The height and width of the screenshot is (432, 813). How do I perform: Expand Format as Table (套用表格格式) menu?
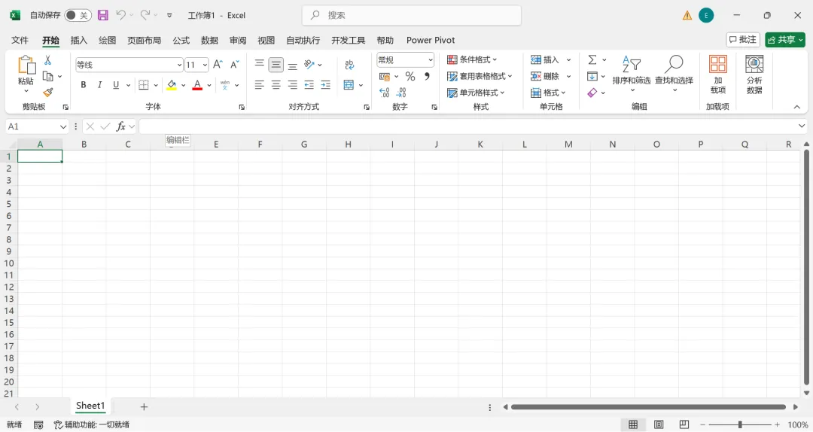480,76
